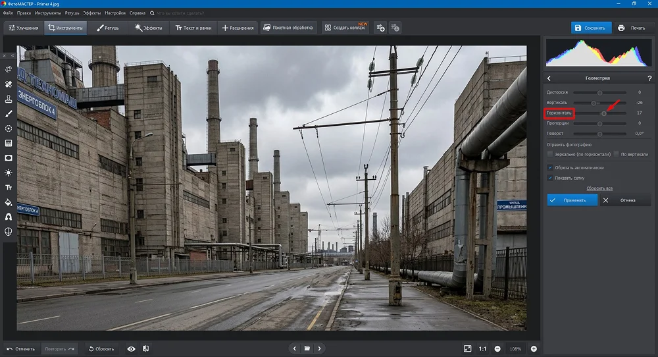This screenshot has height=357, width=658.
Task: Open the Файл menu
Action: click(8, 13)
